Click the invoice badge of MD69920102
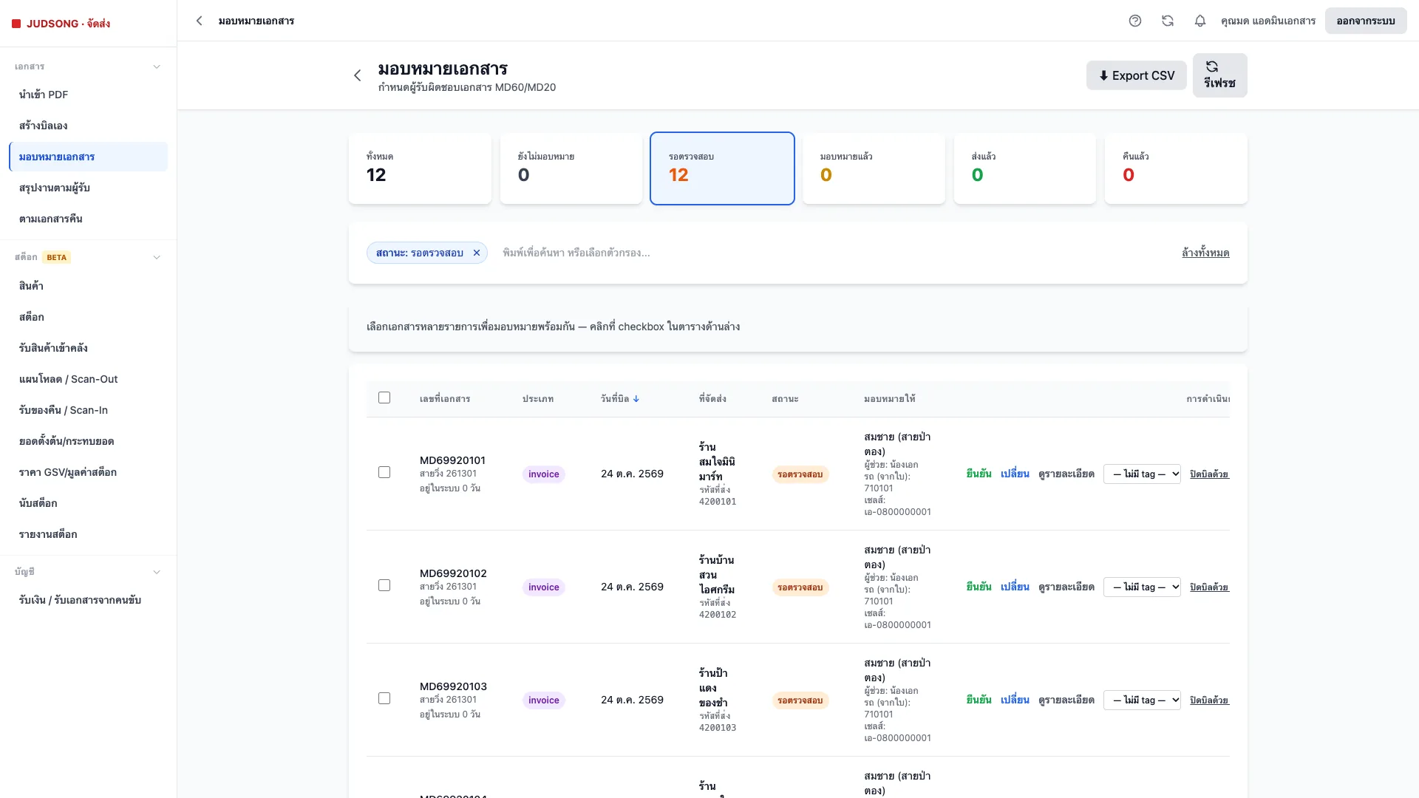The width and height of the screenshot is (1419, 798). (x=544, y=587)
